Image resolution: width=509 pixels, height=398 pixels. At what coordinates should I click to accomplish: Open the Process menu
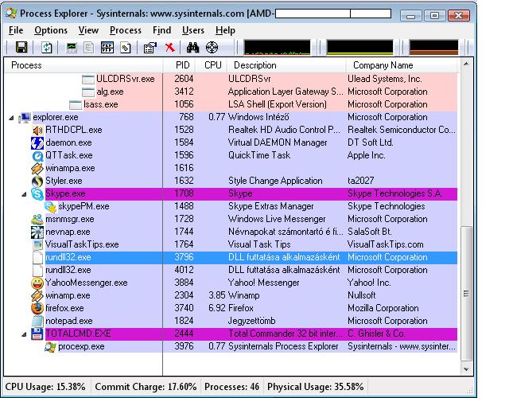pyautogui.click(x=126, y=30)
